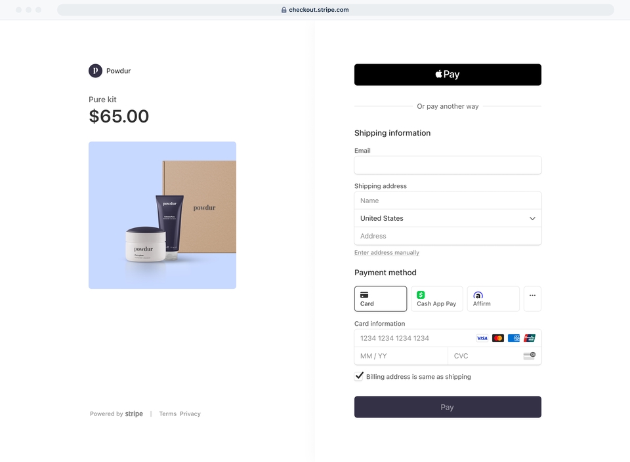
Task: Click the CVC help card icon
Action: click(530, 356)
